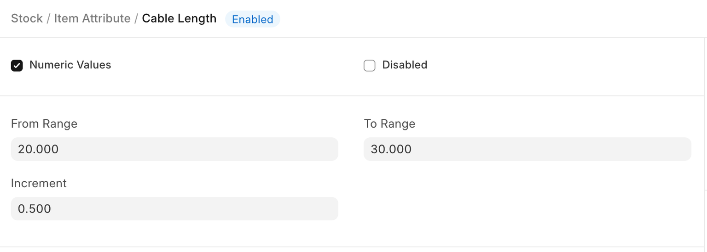Click the Enabled status badge
Viewport: 707px width, 252px height.
(252, 19)
